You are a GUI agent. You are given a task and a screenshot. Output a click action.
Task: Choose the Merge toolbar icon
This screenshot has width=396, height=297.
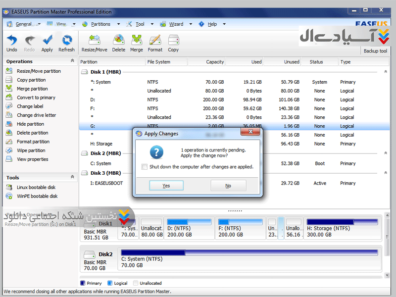pyautogui.click(x=137, y=41)
